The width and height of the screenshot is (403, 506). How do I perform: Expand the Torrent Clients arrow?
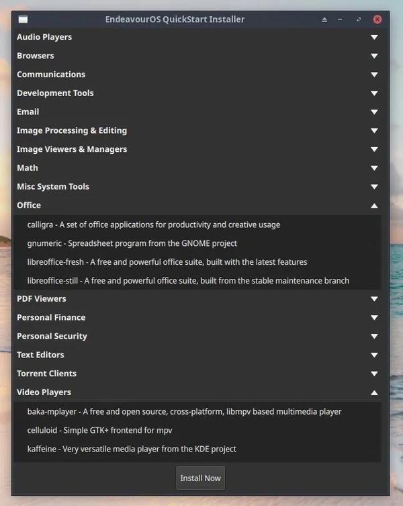point(374,374)
